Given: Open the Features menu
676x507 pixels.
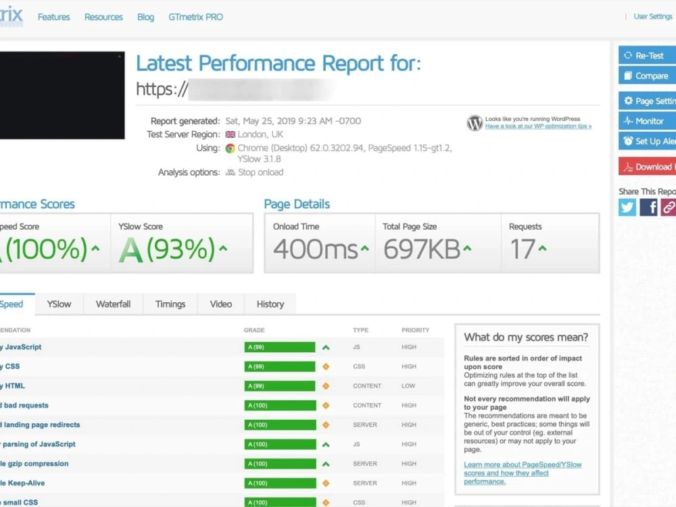Looking at the screenshot, I should 54,18.
